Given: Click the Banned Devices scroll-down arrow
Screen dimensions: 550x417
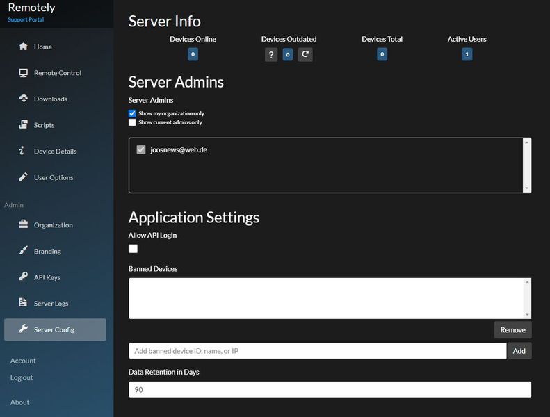Looking at the screenshot, I should click(x=527, y=315).
